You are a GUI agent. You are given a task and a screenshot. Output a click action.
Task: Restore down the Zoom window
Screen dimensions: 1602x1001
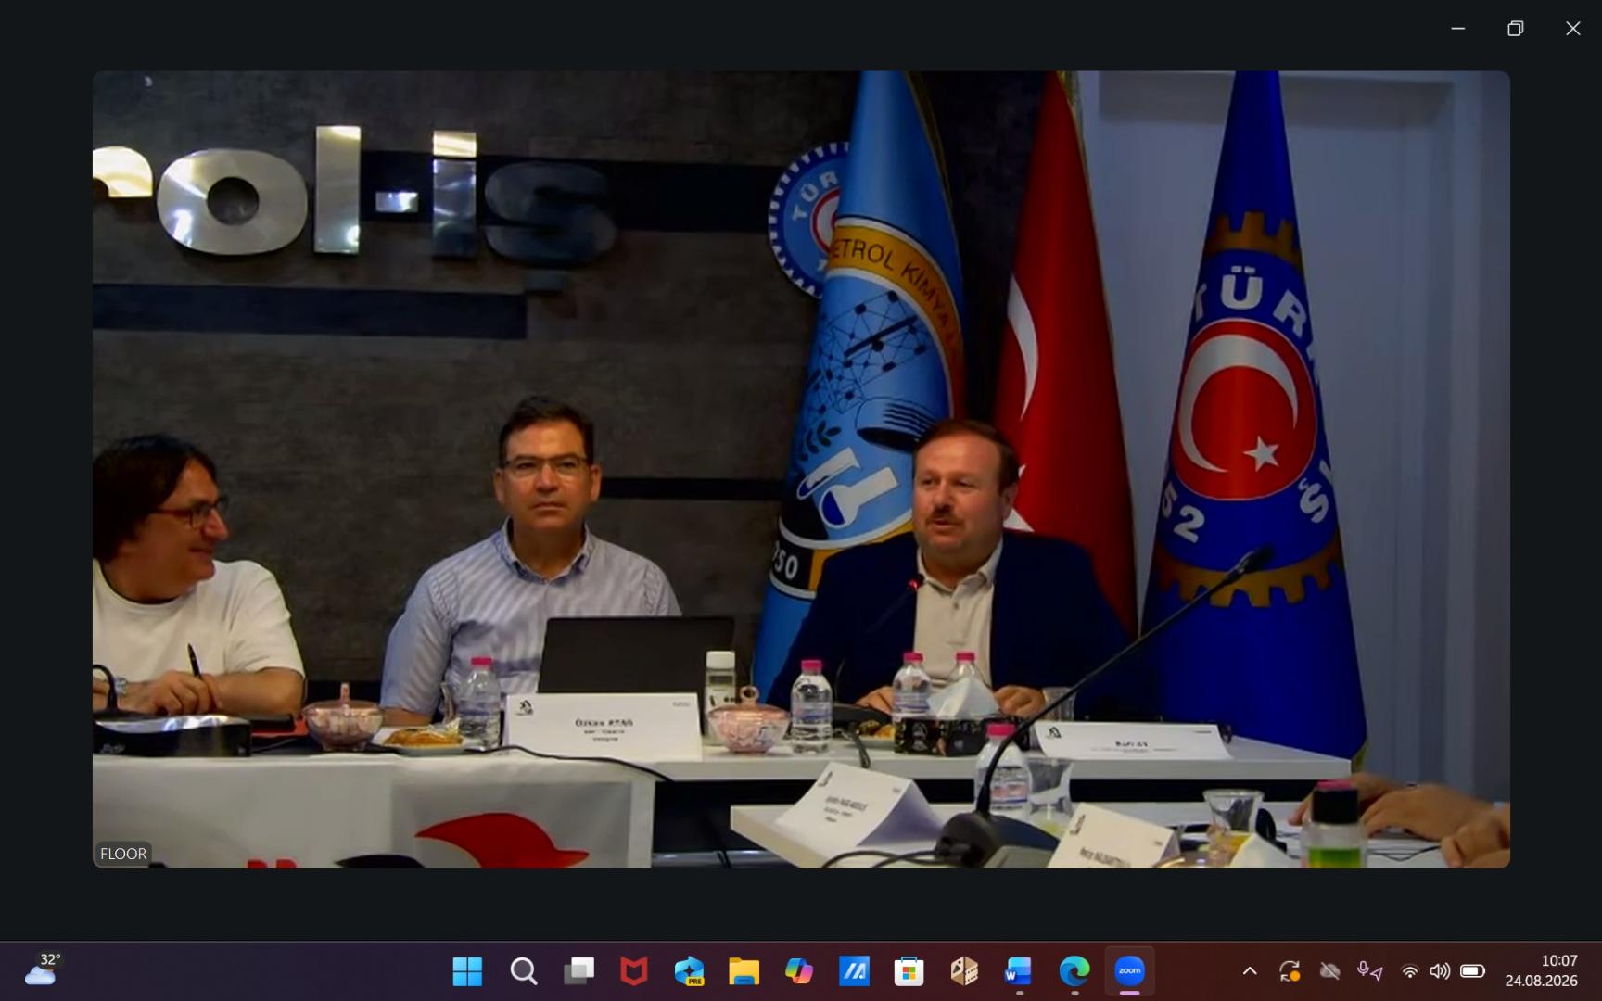pyautogui.click(x=1515, y=29)
